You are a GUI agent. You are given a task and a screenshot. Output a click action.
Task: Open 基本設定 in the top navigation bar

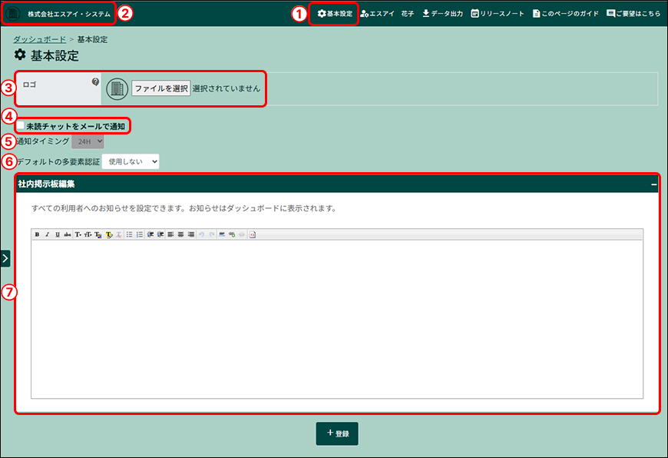coord(336,14)
